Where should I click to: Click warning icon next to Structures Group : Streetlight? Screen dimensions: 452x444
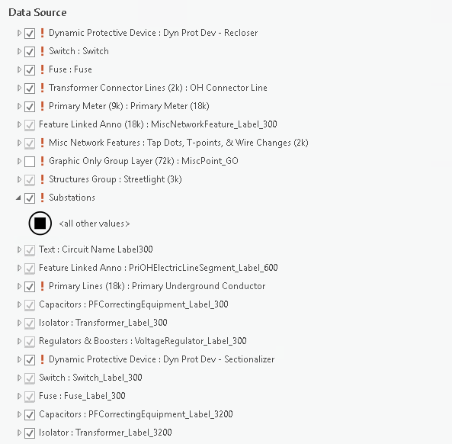(x=42, y=179)
